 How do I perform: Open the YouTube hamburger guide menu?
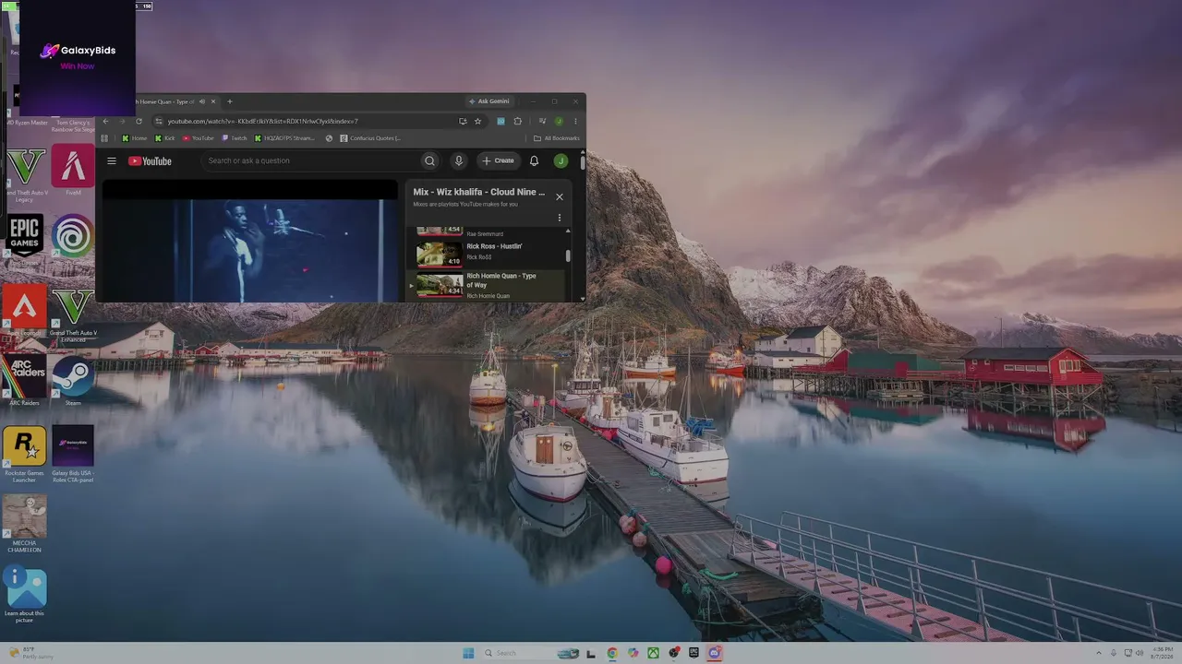point(111,160)
